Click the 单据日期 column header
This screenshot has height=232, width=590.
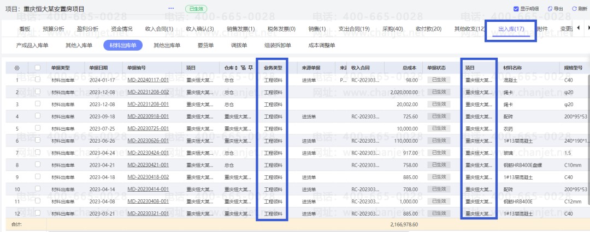[x=98, y=68]
